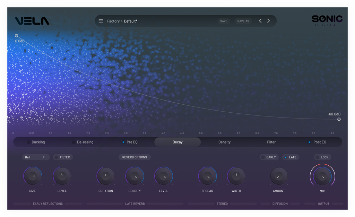The height and width of the screenshot is (217, 355).
Task: Click the VELA logo
Action: tap(32, 21)
